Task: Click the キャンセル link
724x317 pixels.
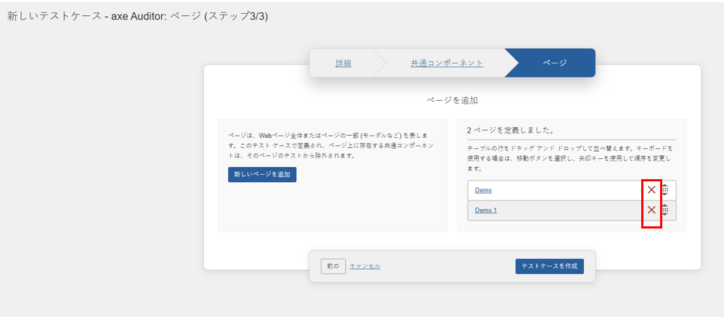Action: coord(365,266)
